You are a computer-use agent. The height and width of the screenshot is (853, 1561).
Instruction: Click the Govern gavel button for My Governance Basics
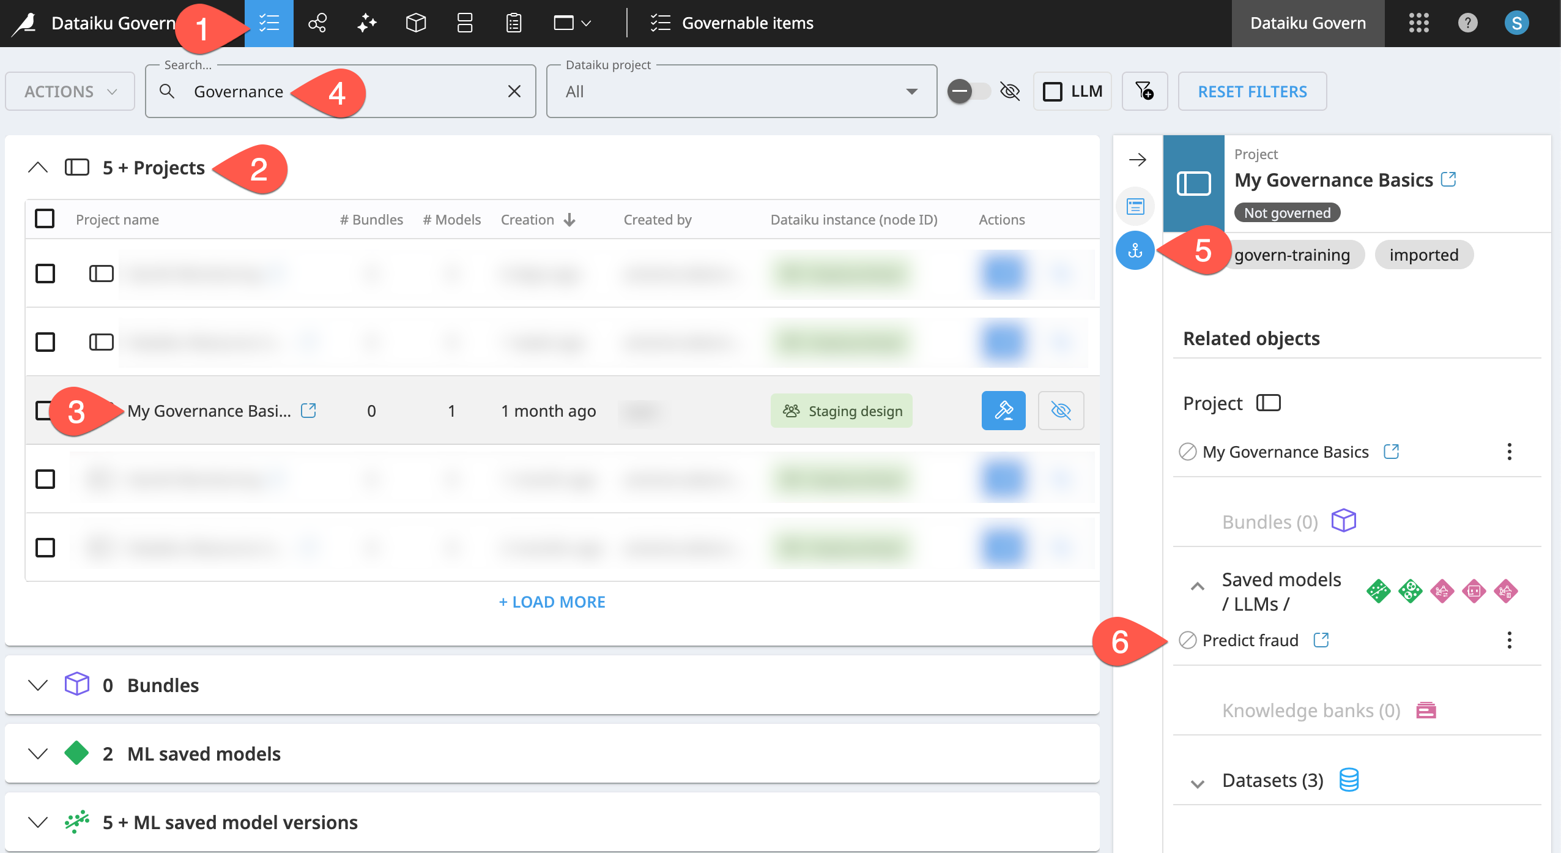point(1003,411)
